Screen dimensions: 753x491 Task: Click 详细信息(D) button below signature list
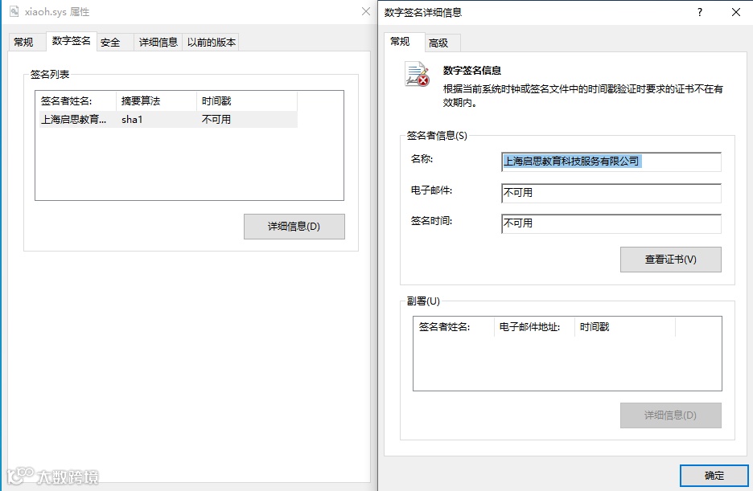point(294,227)
